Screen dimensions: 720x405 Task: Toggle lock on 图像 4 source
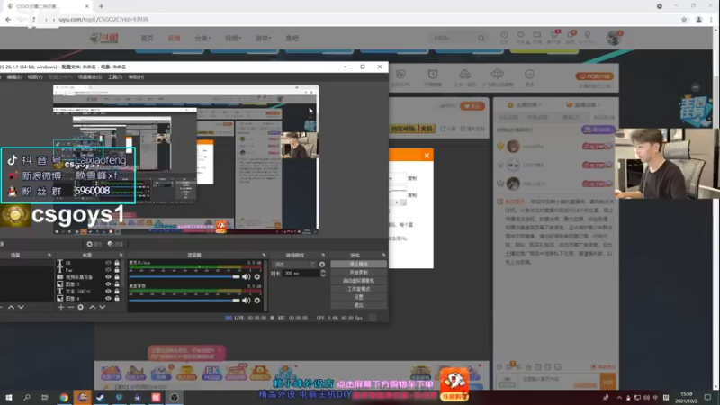[117, 299]
